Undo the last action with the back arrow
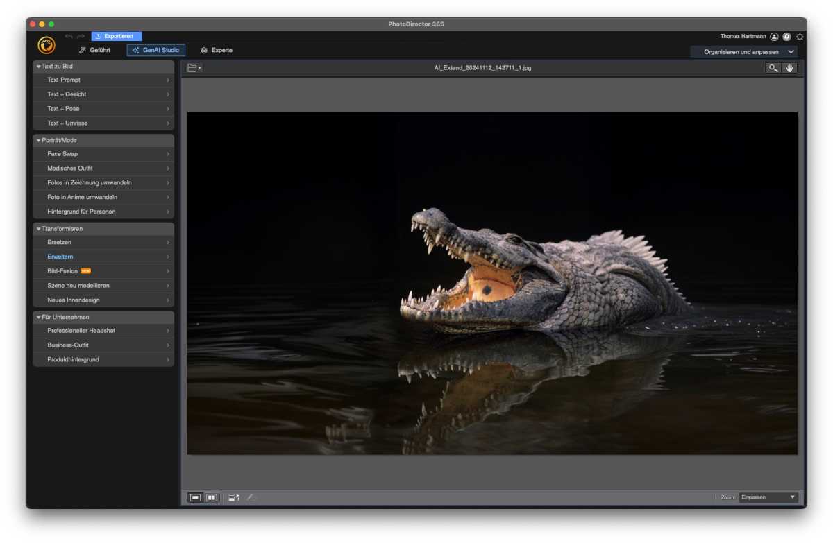 [68, 36]
